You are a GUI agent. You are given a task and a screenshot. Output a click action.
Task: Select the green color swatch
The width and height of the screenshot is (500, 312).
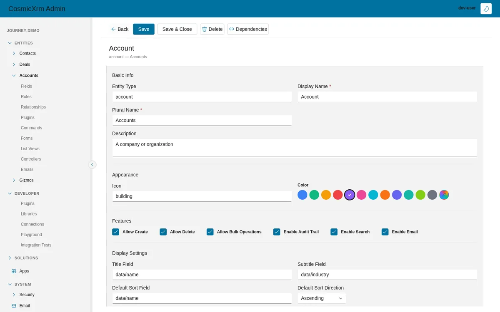(x=314, y=195)
